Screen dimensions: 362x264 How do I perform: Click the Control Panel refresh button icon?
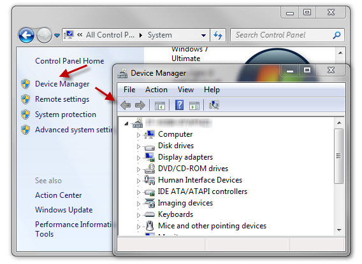(x=218, y=35)
